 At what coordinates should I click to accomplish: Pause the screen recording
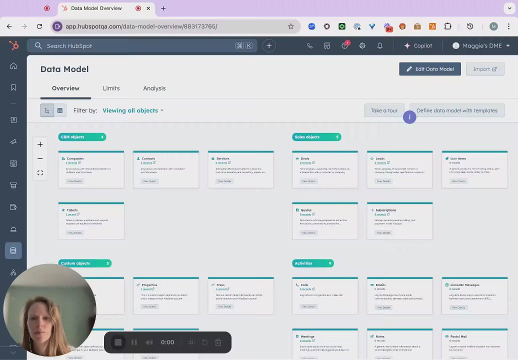coord(134,342)
